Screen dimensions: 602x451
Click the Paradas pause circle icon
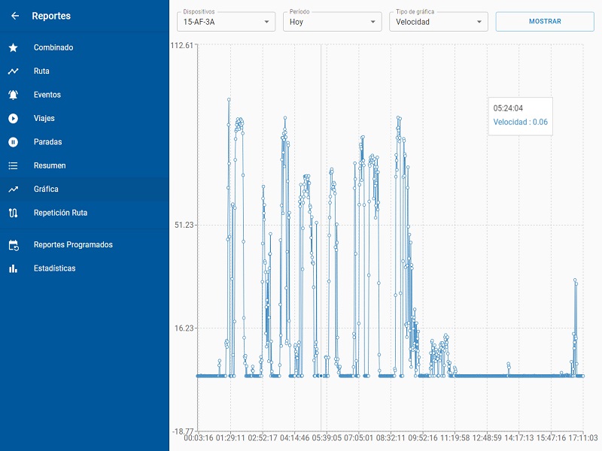[x=14, y=142]
